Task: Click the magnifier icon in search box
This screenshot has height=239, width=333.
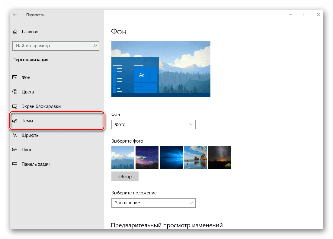Action: click(x=95, y=46)
